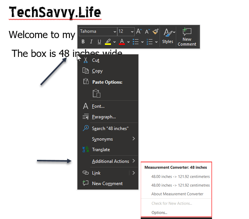
Task: Toggle Italic formatting
Action: 91,42
